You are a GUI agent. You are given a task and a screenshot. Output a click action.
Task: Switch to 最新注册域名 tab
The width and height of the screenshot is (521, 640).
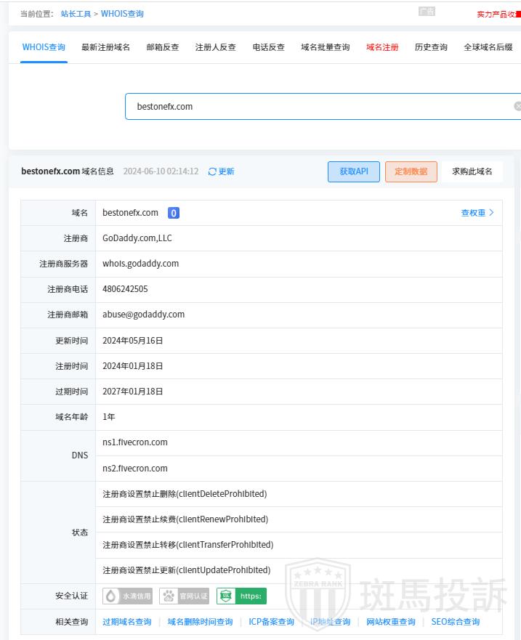(105, 47)
